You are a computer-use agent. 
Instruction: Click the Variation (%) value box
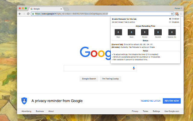tap(172, 32)
